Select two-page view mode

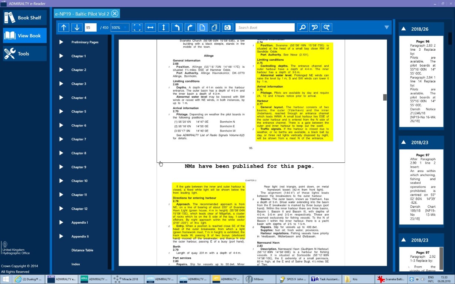tap(214, 27)
